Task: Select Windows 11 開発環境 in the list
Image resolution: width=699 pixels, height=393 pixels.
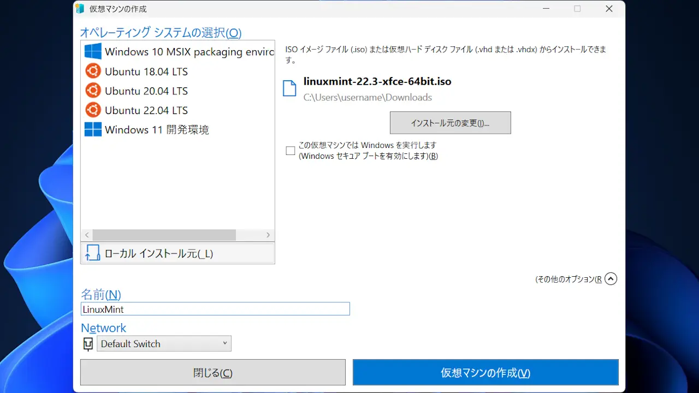Action: [178, 129]
